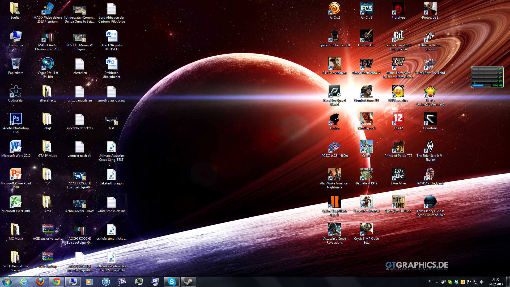Launch Far Cry 3 shortcut
The width and height of the screenshot is (510, 287).
(x=366, y=11)
